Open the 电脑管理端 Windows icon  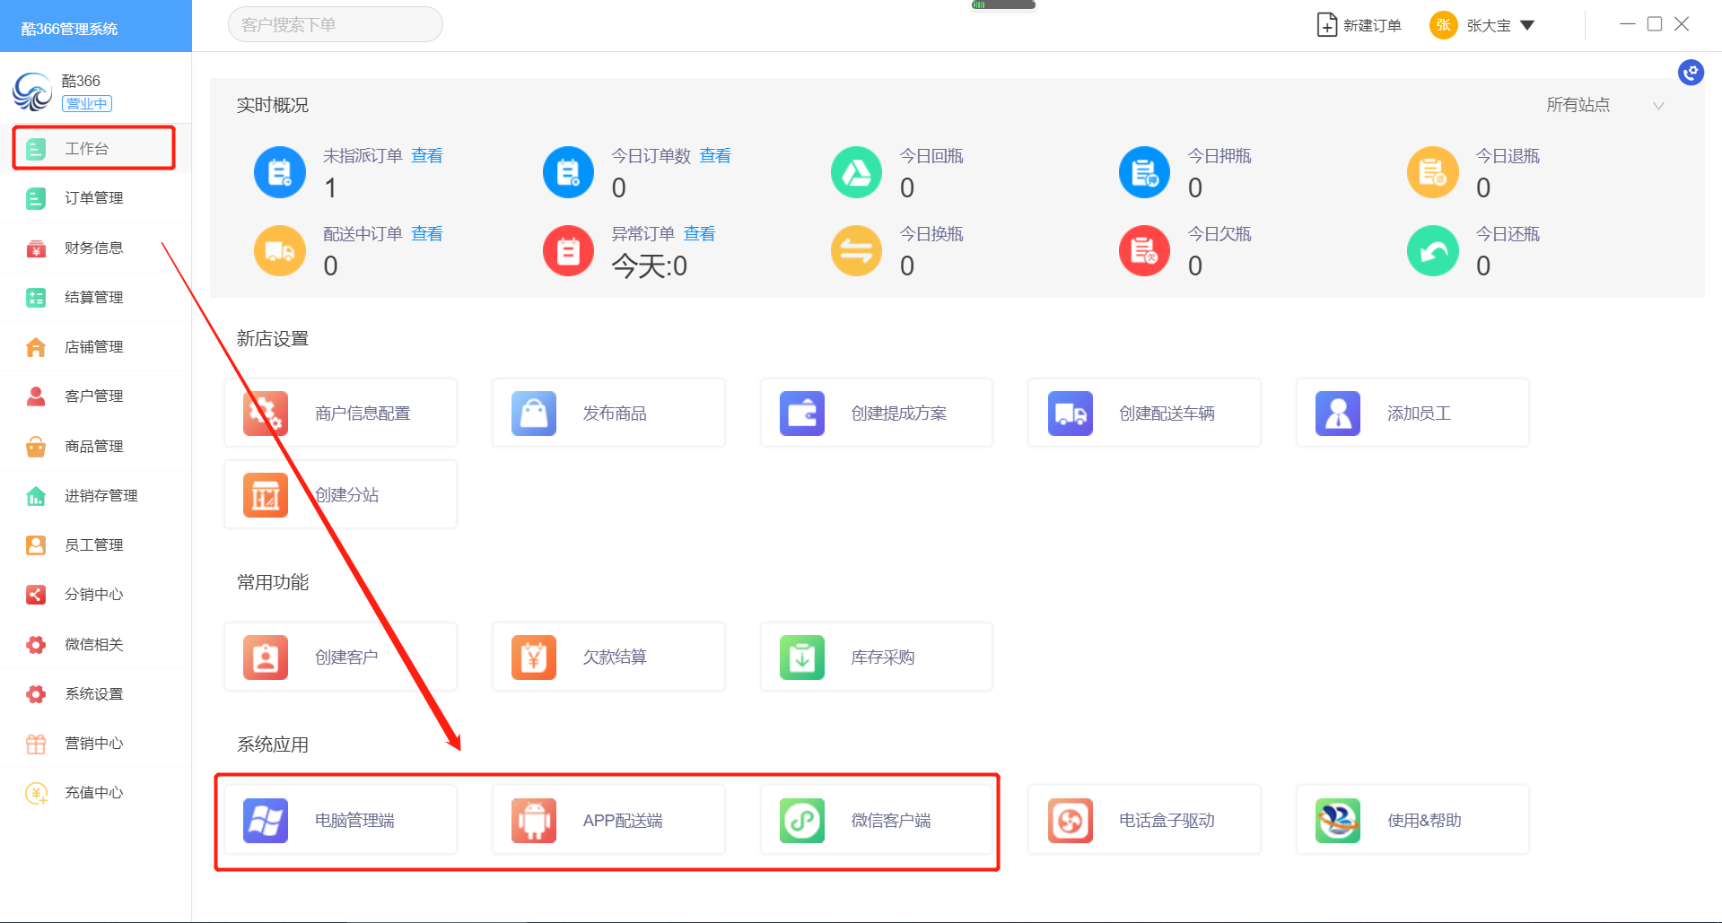pyautogui.click(x=266, y=820)
